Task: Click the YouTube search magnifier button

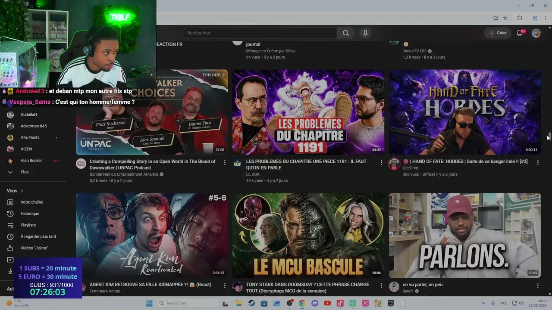Action: coord(346,33)
